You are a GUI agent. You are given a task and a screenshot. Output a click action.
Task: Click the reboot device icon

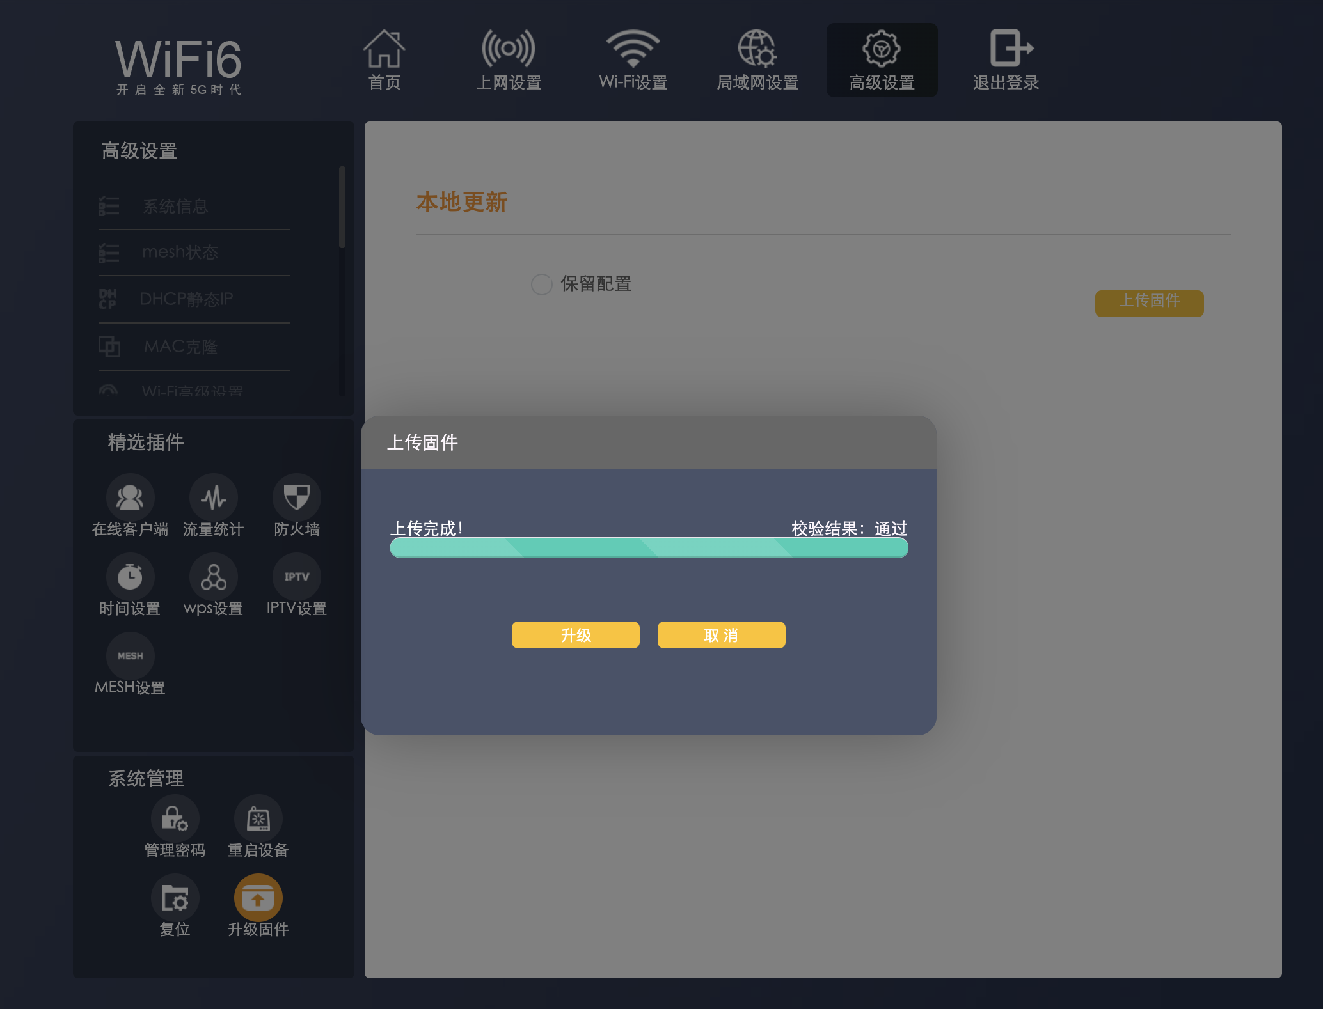258,818
